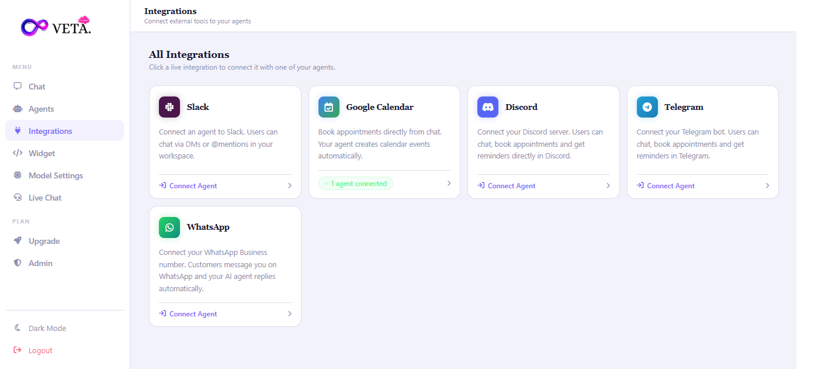The height and width of the screenshot is (369, 825).
Task: Click the Logout arrow icon
Action: click(18, 350)
